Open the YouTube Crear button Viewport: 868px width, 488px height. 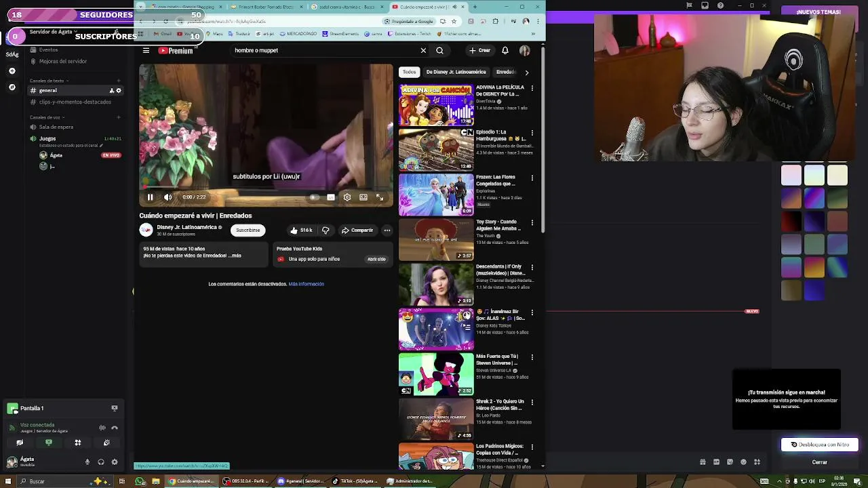pyautogui.click(x=479, y=50)
